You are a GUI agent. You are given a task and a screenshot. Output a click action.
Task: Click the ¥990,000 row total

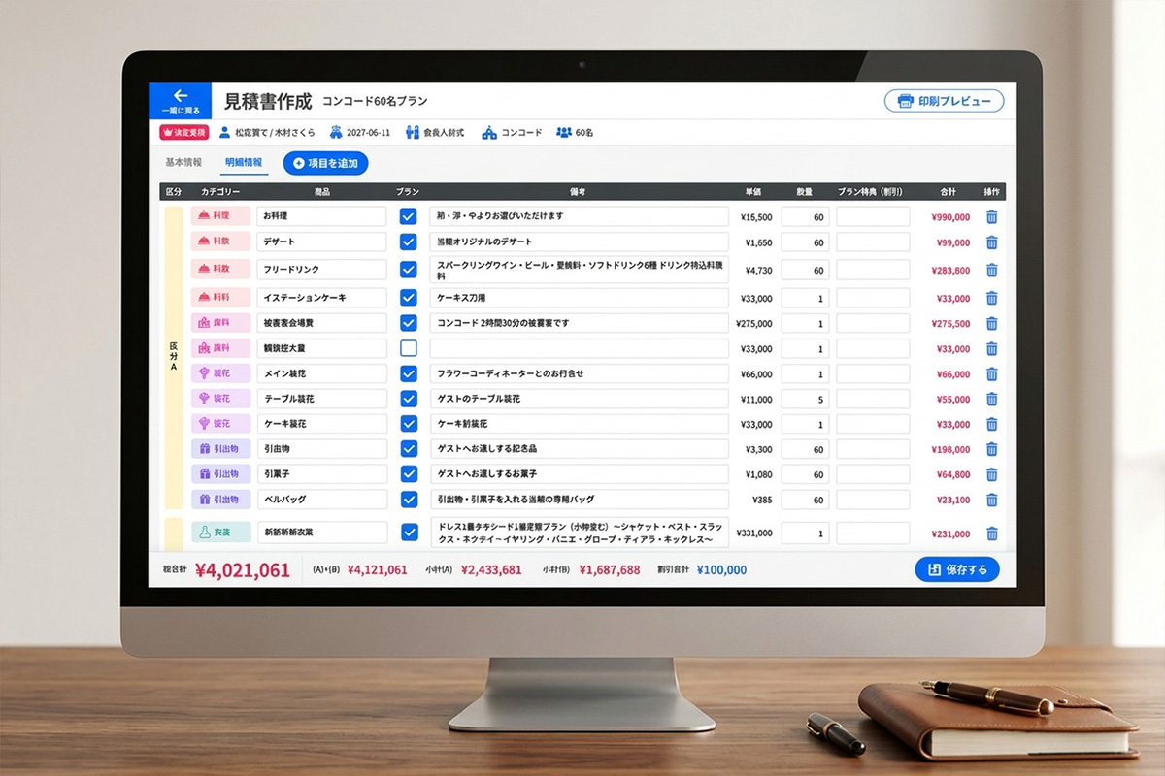pyautogui.click(x=950, y=217)
